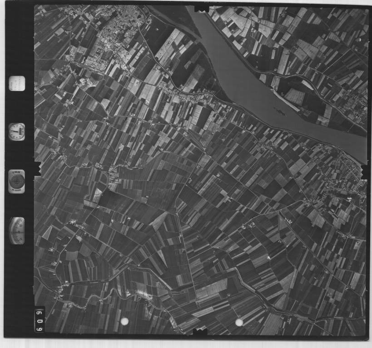Click the right-edge fiducial notch mark

365,171
